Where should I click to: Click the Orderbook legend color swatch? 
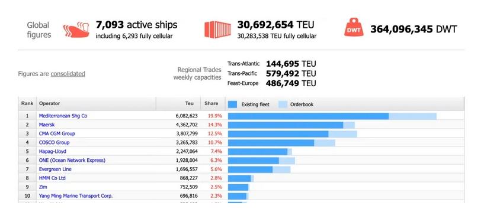tap(283, 105)
